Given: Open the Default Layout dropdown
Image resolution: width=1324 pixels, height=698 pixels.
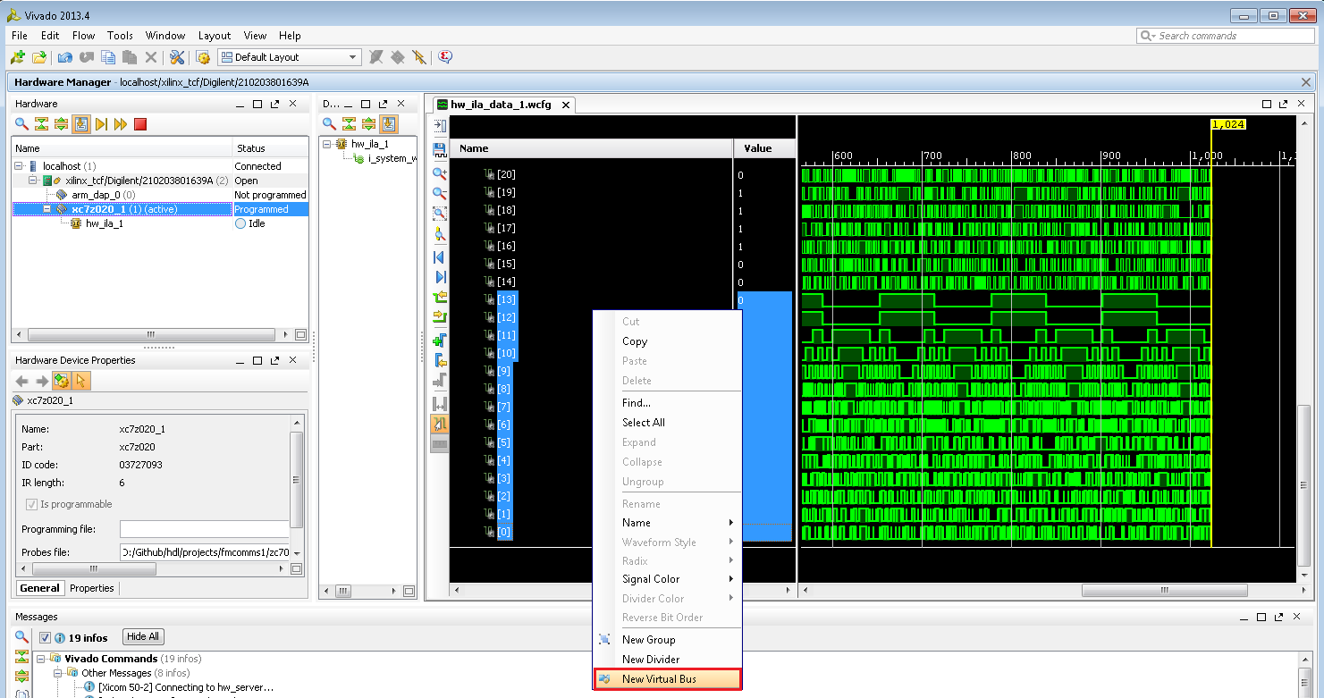Looking at the screenshot, I should (289, 57).
